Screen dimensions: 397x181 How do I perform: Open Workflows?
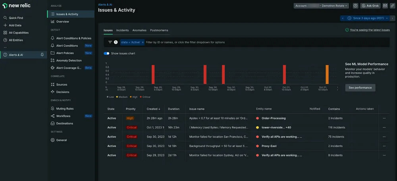(71, 116)
